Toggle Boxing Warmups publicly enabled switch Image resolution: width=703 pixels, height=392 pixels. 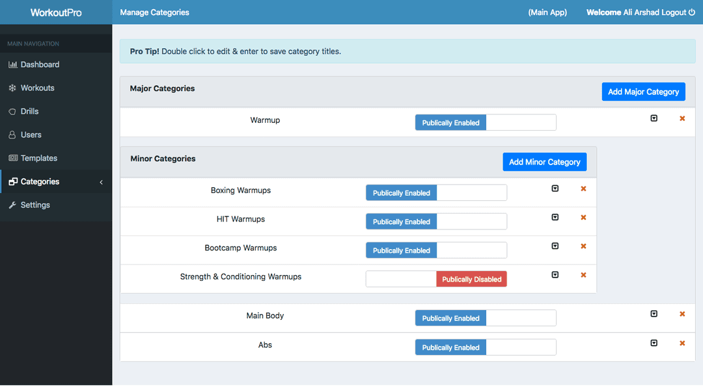point(436,192)
